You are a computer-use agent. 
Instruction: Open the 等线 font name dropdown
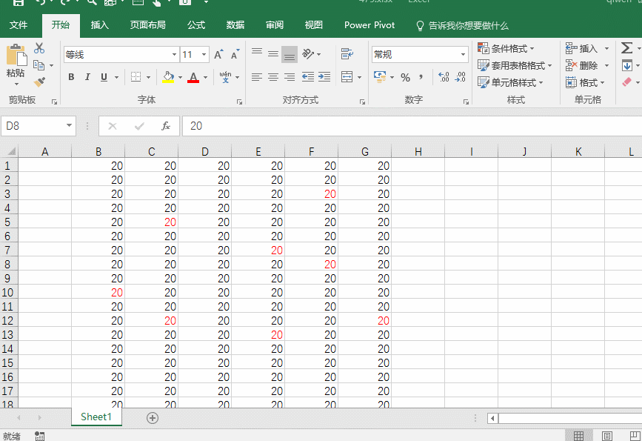(x=174, y=55)
